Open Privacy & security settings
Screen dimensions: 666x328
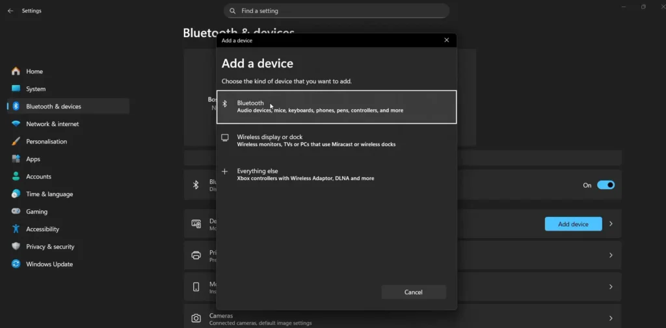(x=68, y=246)
